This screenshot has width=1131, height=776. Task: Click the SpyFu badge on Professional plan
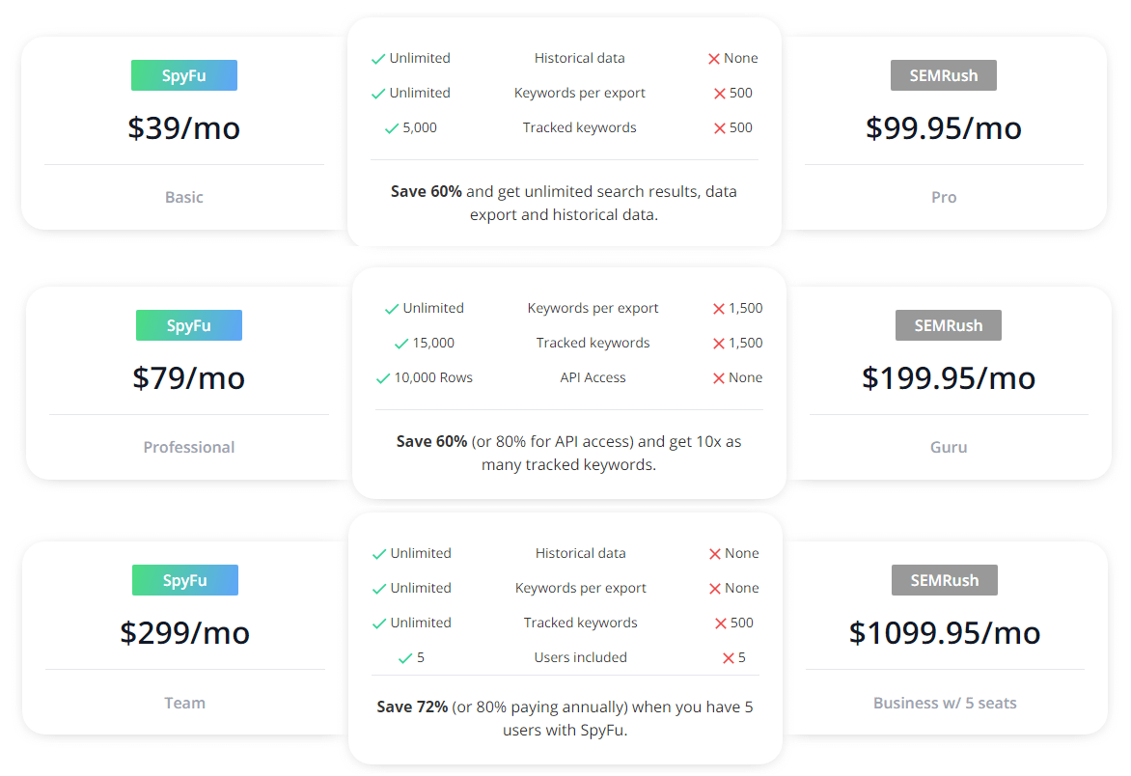pos(189,325)
